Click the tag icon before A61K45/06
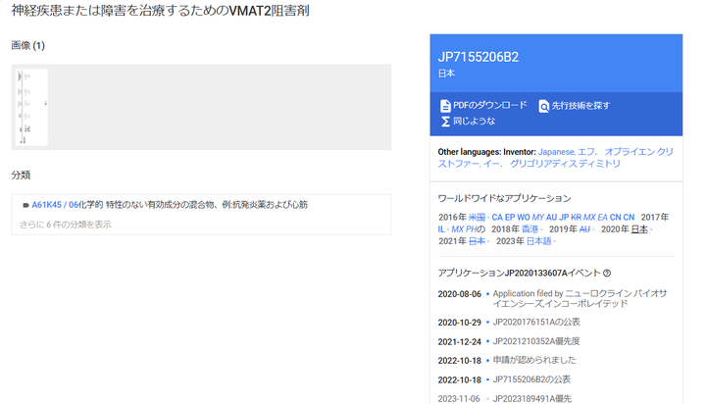 (x=25, y=205)
